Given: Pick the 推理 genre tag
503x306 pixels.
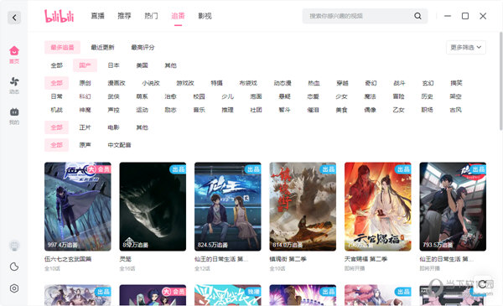Looking at the screenshot, I should pyautogui.click(x=227, y=110).
